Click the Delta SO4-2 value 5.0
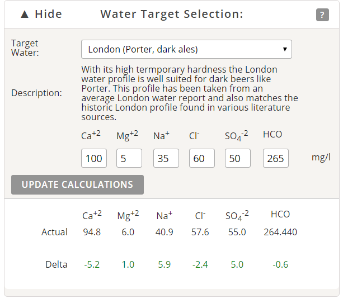Viewport: 343px width, 299px height. (237, 264)
